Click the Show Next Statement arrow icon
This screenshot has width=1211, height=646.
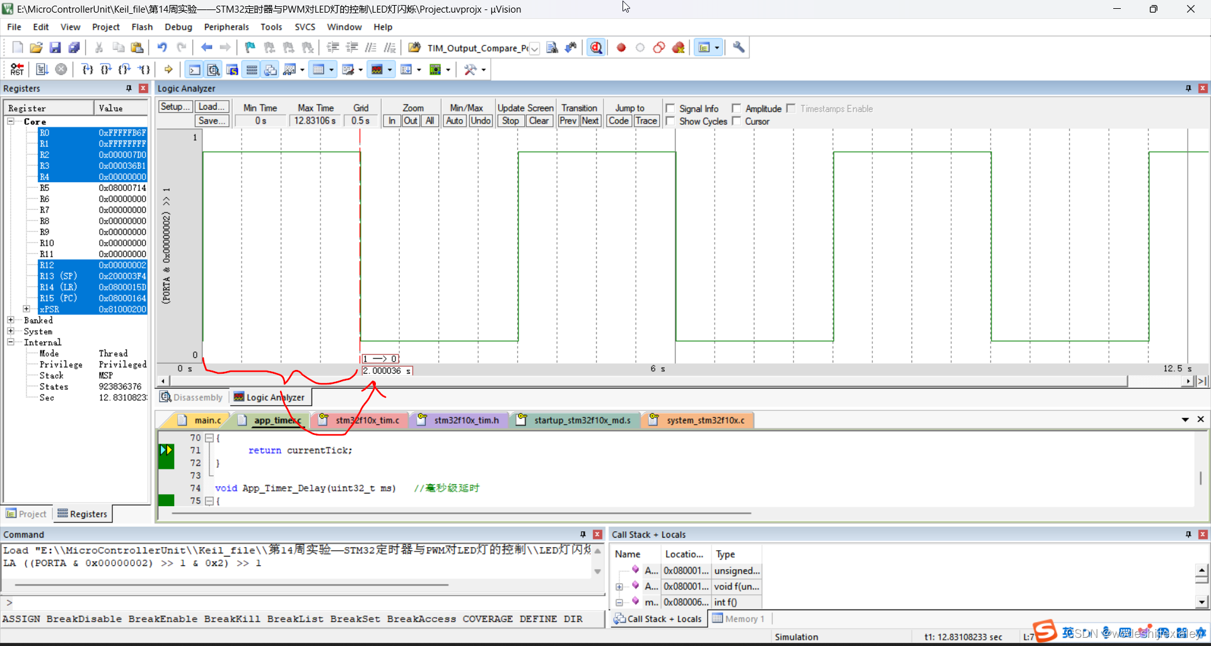(168, 69)
